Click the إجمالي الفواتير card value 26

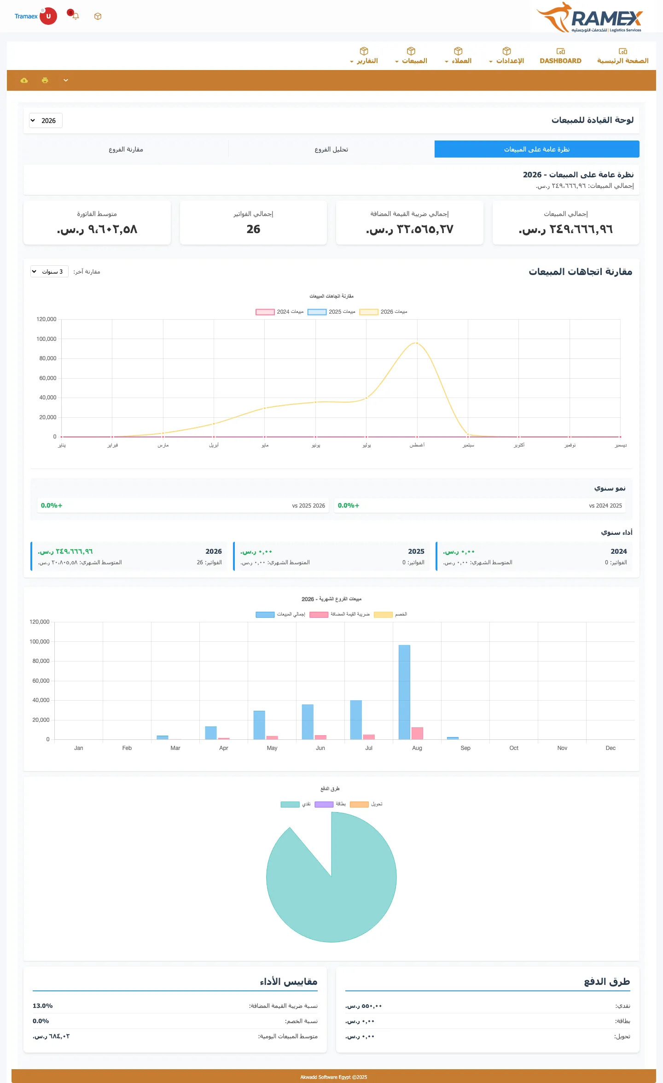pos(253,229)
